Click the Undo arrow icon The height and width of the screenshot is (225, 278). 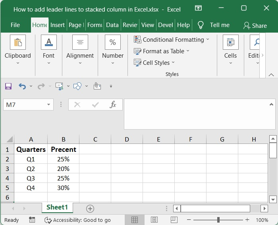pos(22,86)
